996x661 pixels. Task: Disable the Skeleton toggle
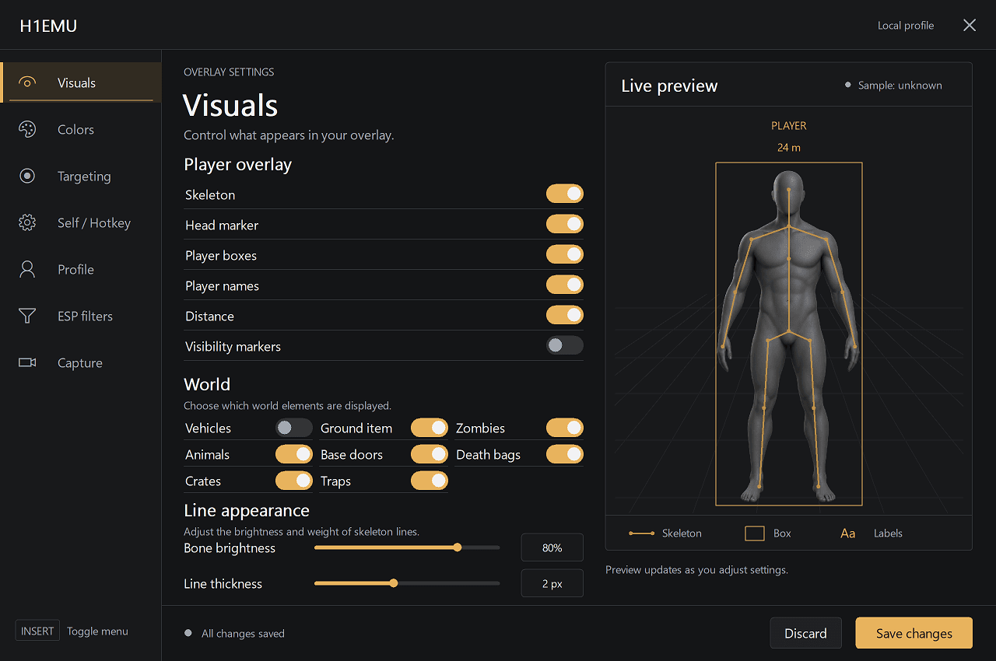[565, 194]
